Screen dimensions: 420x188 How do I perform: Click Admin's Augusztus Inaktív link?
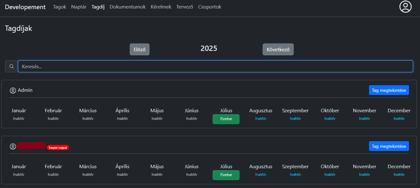pyautogui.click(x=261, y=119)
